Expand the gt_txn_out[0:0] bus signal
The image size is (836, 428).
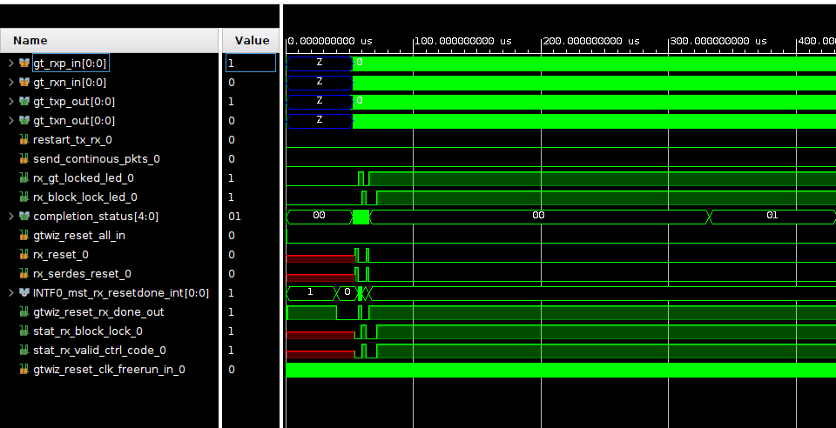tap(11, 121)
